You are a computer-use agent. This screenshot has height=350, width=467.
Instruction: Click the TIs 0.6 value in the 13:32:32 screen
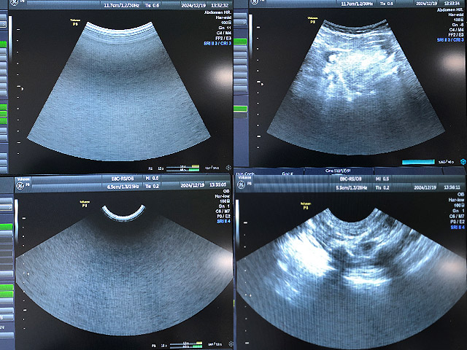click(152, 5)
